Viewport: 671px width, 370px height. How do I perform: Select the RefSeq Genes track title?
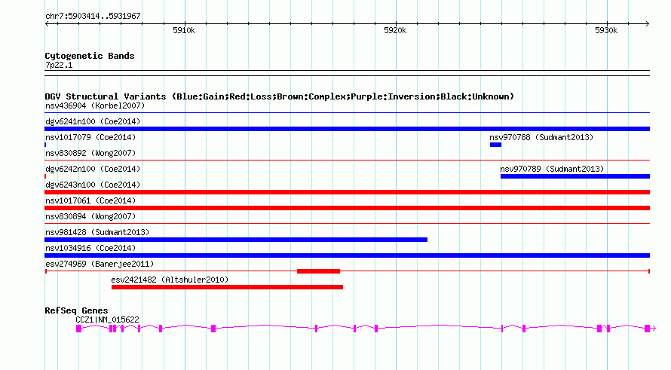coord(76,311)
